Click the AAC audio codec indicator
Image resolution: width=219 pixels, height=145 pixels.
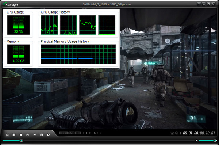pyautogui.click(x=72, y=133)
